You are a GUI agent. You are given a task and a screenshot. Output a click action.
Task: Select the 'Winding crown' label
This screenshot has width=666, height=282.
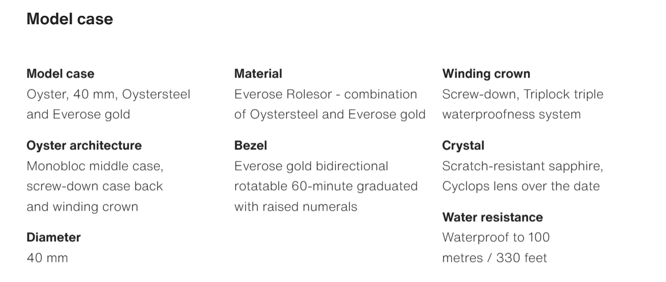tap(486, 73)
